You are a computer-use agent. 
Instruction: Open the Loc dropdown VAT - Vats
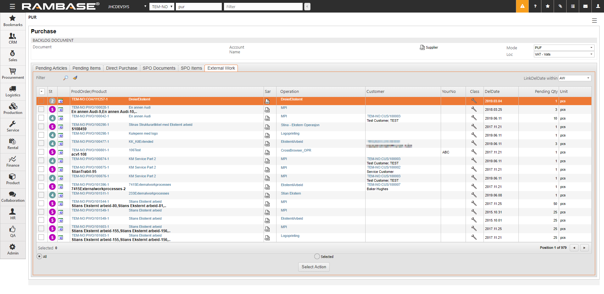click(564, 54)
